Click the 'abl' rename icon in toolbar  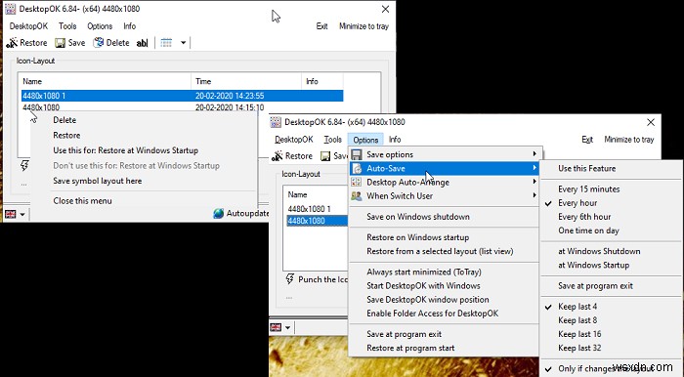(143, 43)
